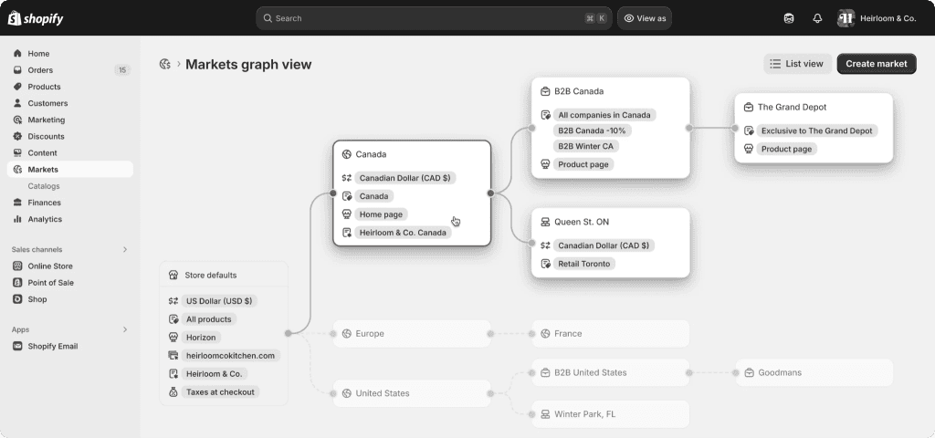The height and width of the screenshot is (438, 935).
Task: Open the Sidekick assistant icon in top bar
Action: (x=789, y=18)
